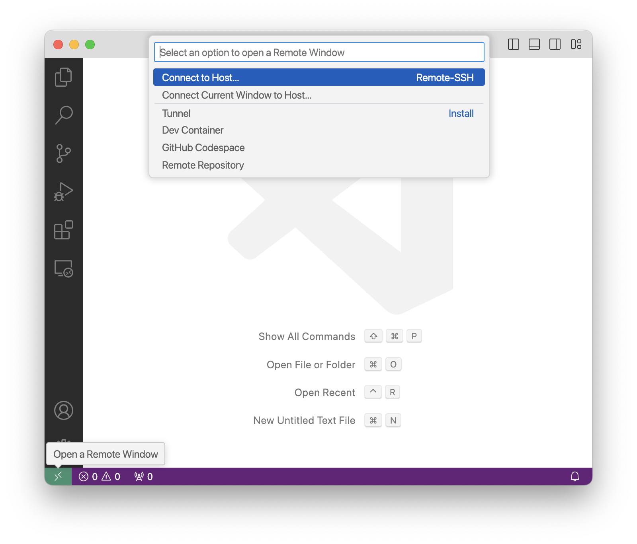
Task: Open the Search view icon
Action: [x=63, y=115]
